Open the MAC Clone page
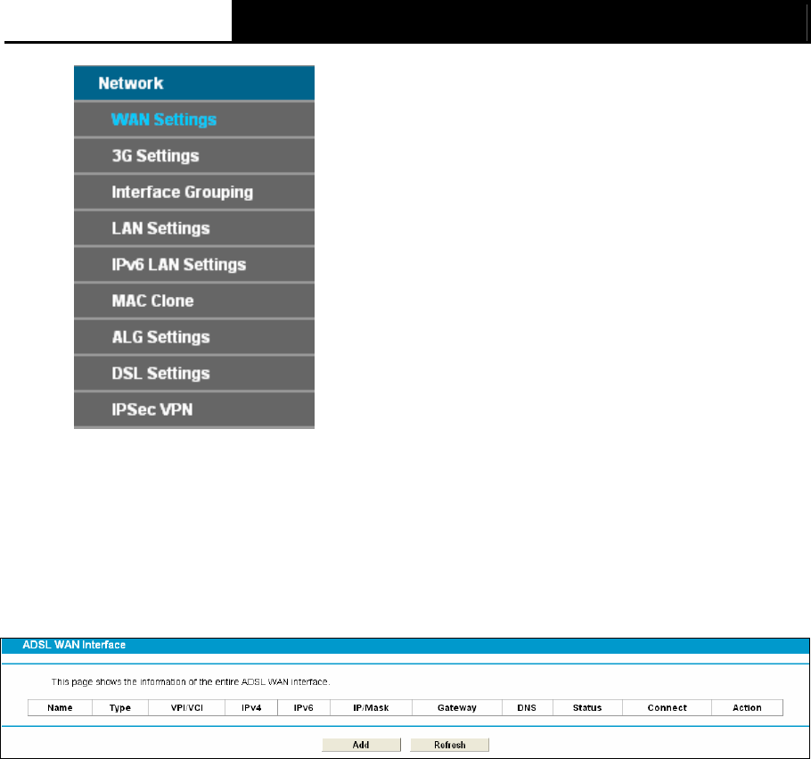The width and height of the screenshot is (811, 759). pyautogui.click(x=194, y=301)
